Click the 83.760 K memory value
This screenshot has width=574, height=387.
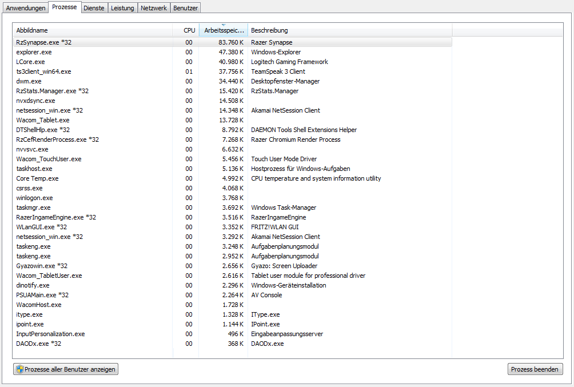(x=231, y=42)
